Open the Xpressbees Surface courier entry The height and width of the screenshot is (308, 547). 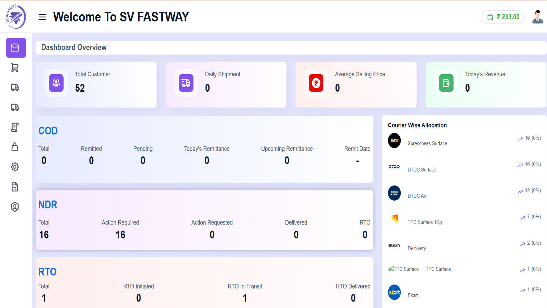(464, 141)
